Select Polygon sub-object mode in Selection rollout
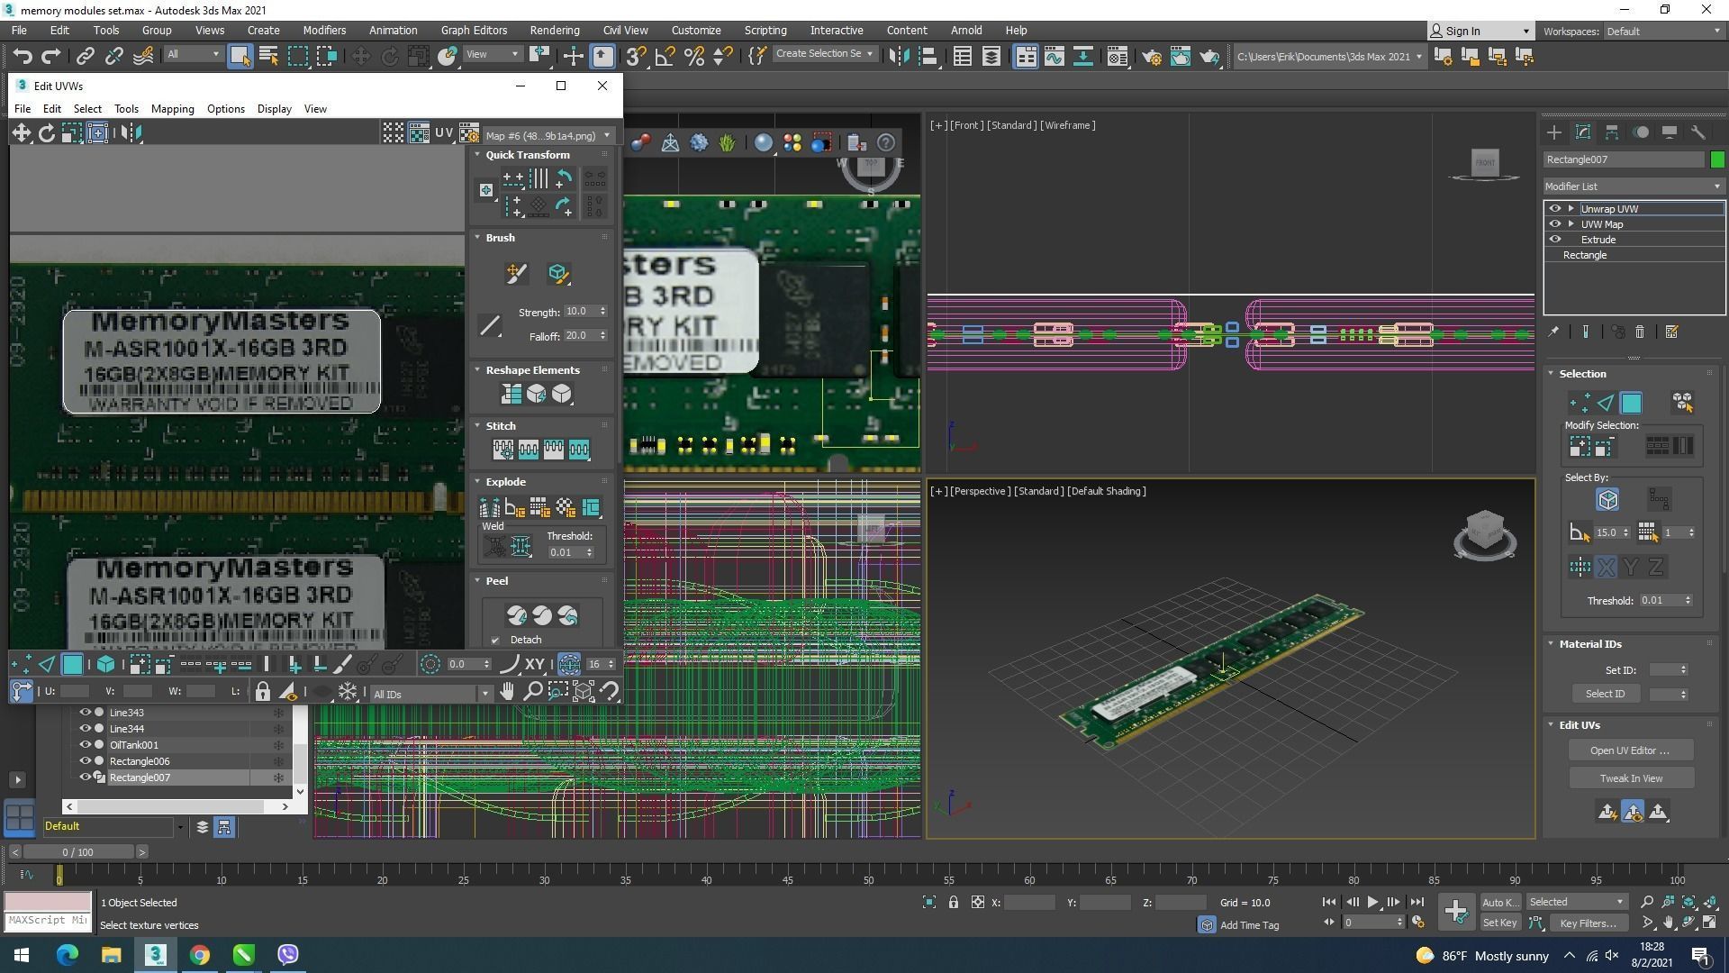Image resolution: width=1729 pixels, height=973 pixels. pos(1631,404)
